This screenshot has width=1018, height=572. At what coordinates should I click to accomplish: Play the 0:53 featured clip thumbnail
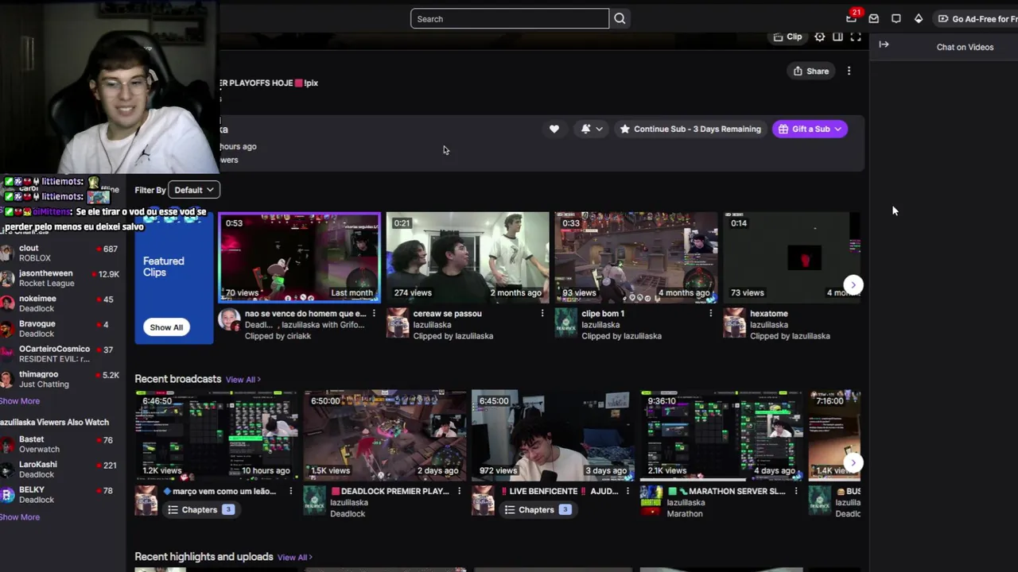point(299,257)
